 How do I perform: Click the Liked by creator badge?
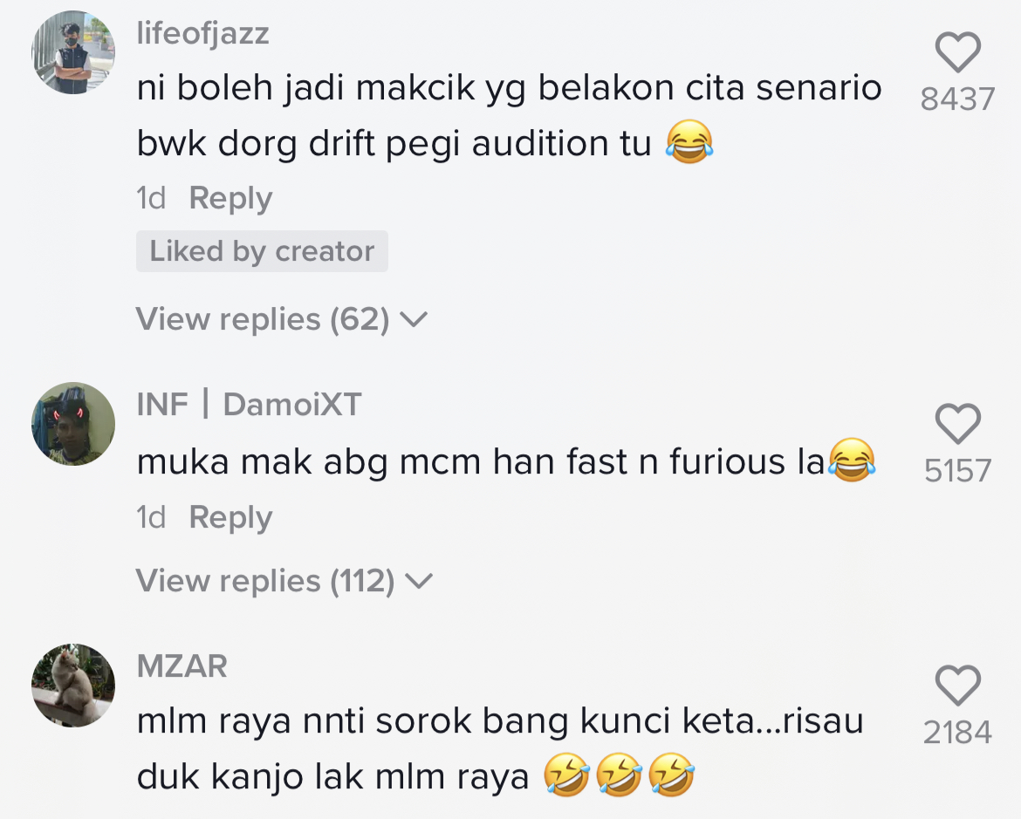click(x=262, y=251)
